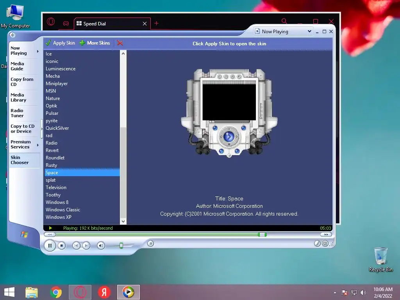
Task: Click the Apply Skin checkmark button
Action: (60, 43)
